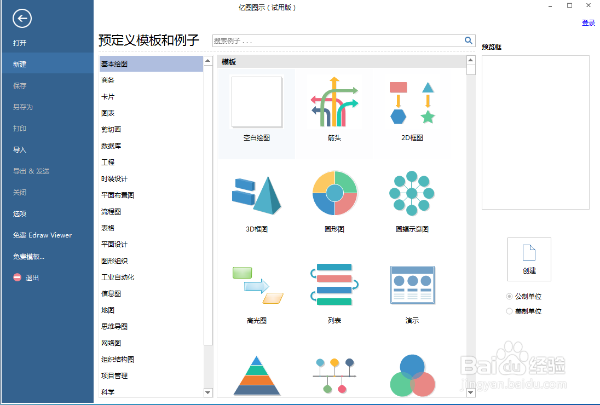Image resolution: width=600 pixels, height=405 pixels.
Task: Click the 登录 login link
Action: click(x=588, y=22)
